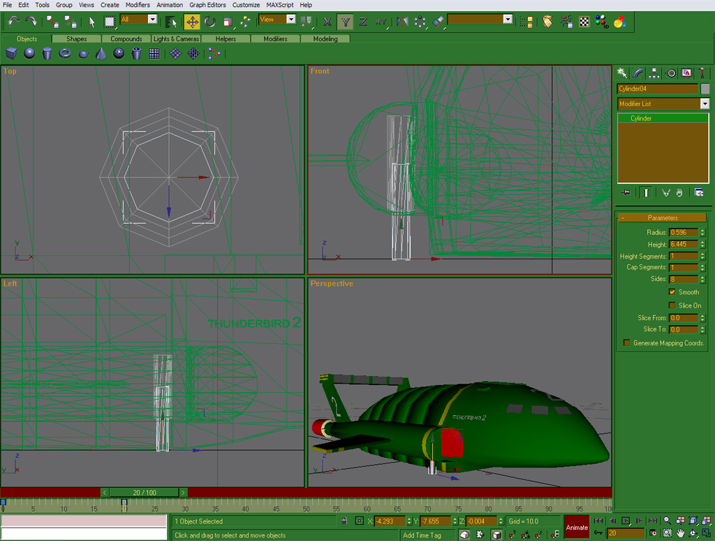The image size is (715, 541).
Task: Open the Graph Editors menu
Action: pos(207,5)
